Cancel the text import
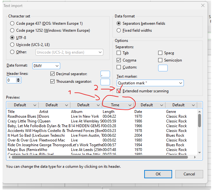 point(189,174)
